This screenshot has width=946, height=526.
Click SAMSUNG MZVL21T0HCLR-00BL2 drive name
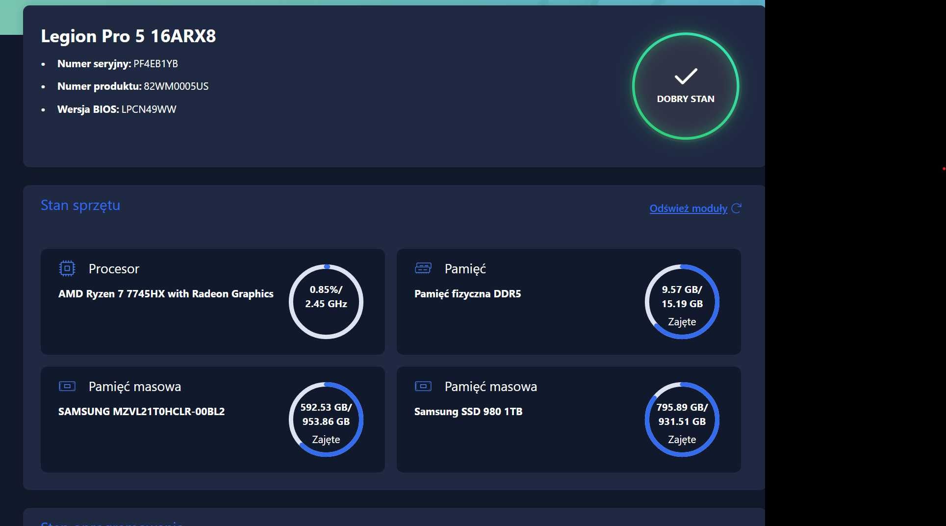click(141, 412)
